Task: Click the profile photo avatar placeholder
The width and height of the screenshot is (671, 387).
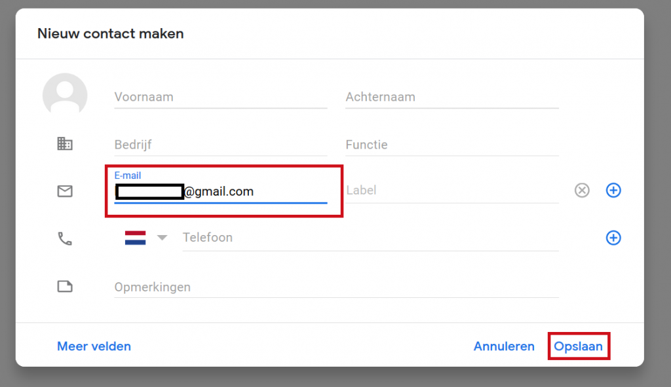Action: click(x=65, y=96)
